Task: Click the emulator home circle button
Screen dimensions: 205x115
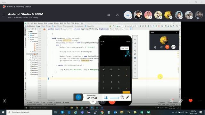Action: pos(135,69)
